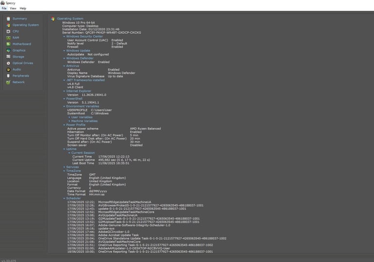Click the update-sys scheduler entry

click(106, 228)
